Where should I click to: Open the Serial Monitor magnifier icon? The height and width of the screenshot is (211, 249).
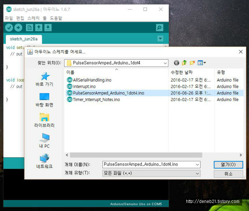(x=160, y=27)
